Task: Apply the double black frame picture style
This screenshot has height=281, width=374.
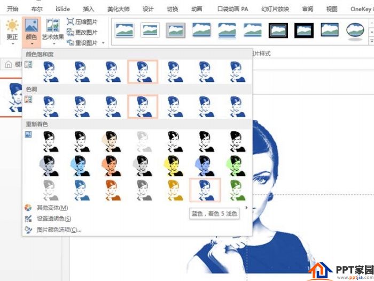Action: click(x=278, y=31)
